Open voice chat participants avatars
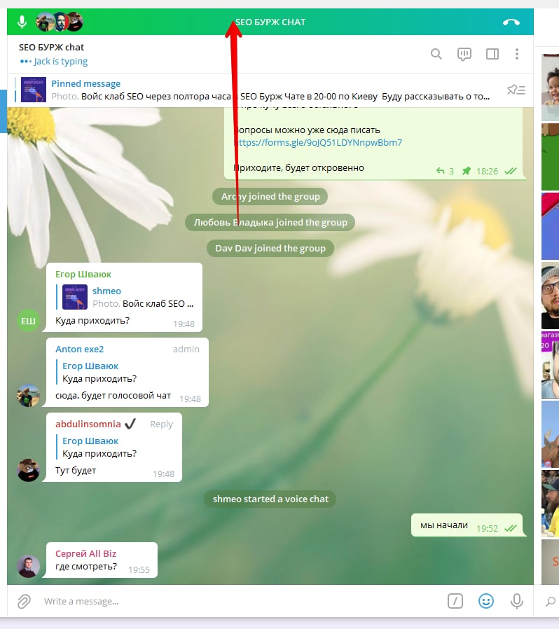This screenshot has width=559, height=629. pos(60,22)
